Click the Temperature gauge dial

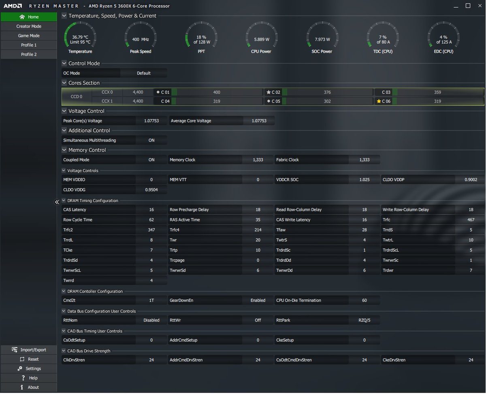point(80,38)
